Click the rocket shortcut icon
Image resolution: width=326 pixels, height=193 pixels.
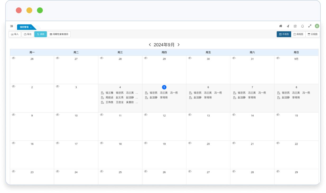click(x=288, y=26)
